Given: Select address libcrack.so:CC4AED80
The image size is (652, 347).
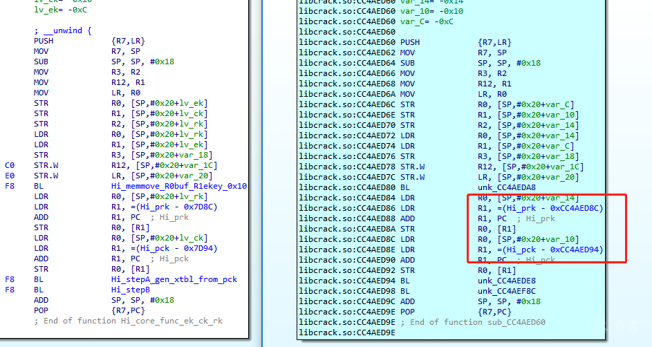Looking at the screenshot, I should [x=347, y=187].
